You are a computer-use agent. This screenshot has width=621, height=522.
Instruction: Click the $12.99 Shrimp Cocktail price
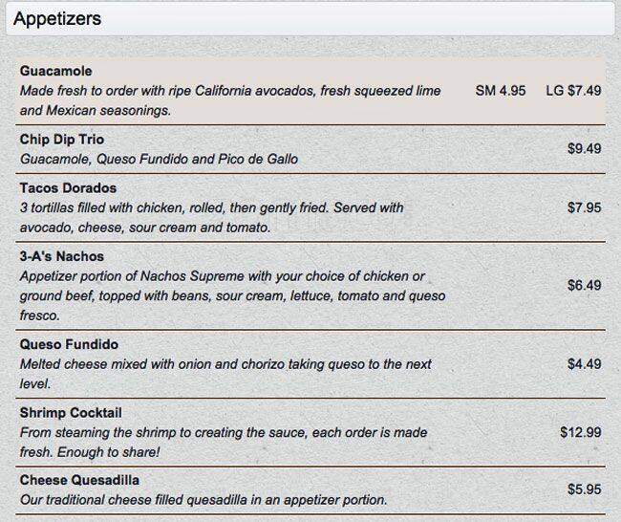point(581,432)
